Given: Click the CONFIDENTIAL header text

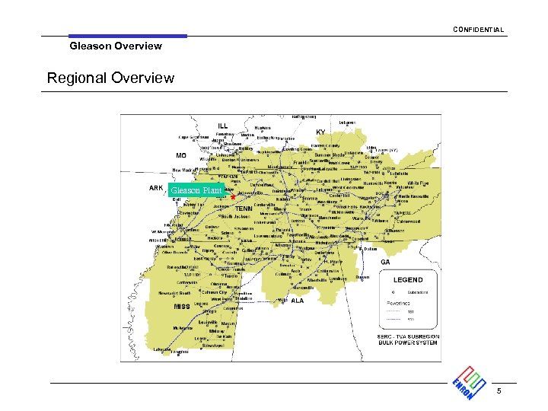Looking at the screenshot, I should pyautogui.click(x=479, y=30).
